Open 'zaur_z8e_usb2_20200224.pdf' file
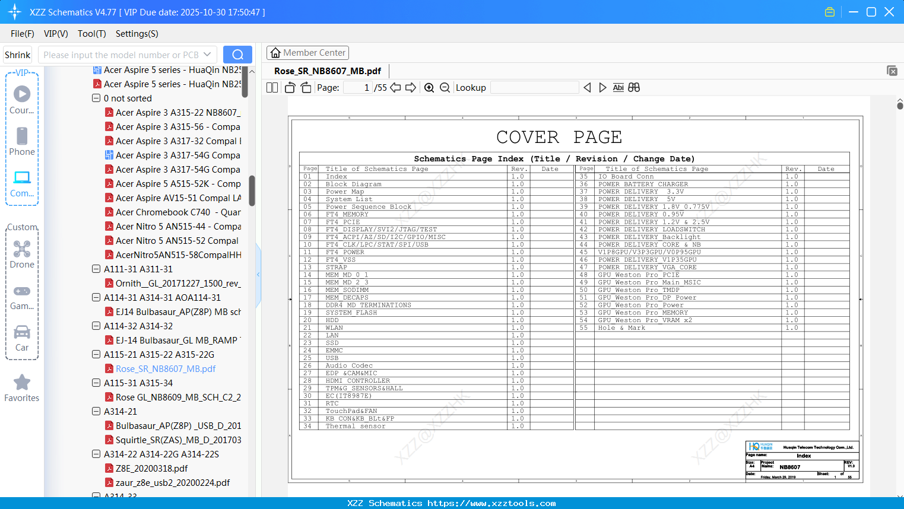The image size is (904, 509). (173, 482)
